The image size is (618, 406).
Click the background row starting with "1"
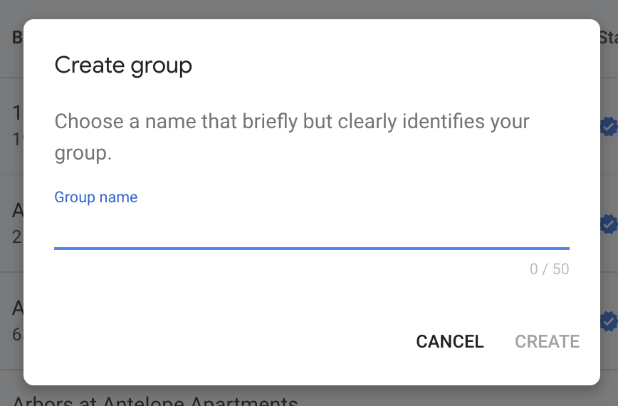(17, 125)
